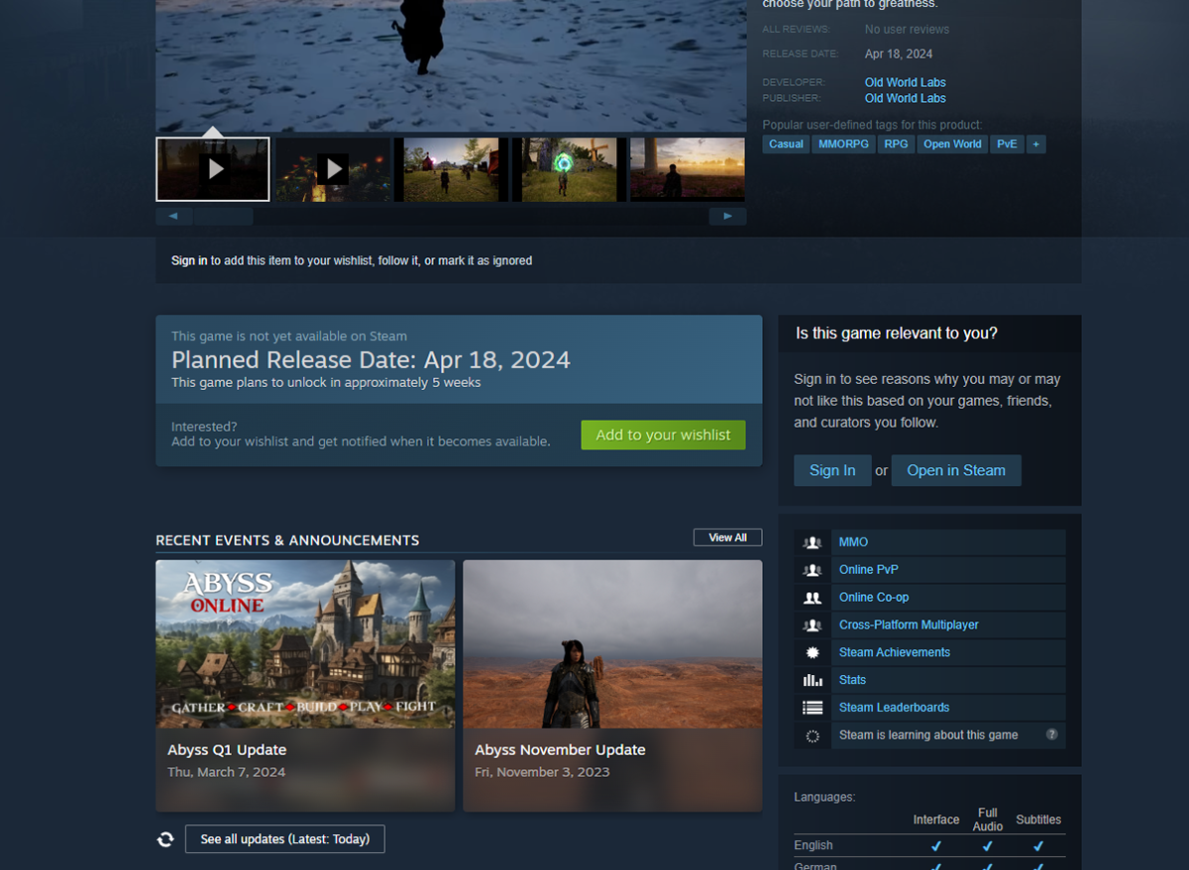This screenshot has width=1189, height=870.
Task: Open the Online PvP category link
Action: coord(869,570)
